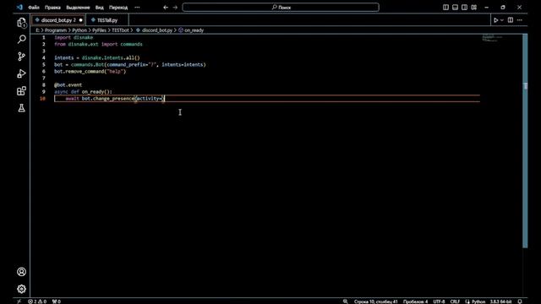Open the Customize Layout icon
The height and width of the screenshot is (304, 541).
[x=473, y=8]
